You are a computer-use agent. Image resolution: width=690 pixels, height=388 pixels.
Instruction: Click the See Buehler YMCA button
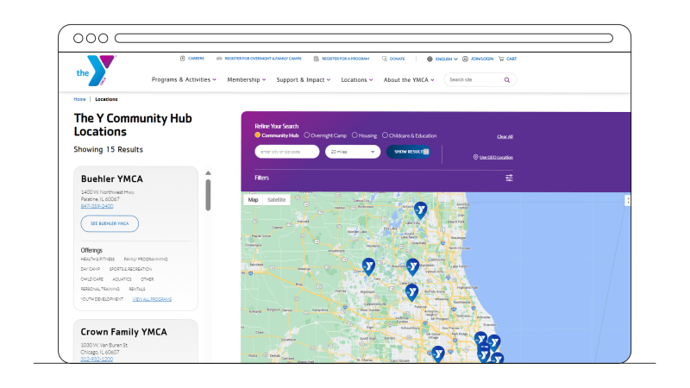(110, 223)
